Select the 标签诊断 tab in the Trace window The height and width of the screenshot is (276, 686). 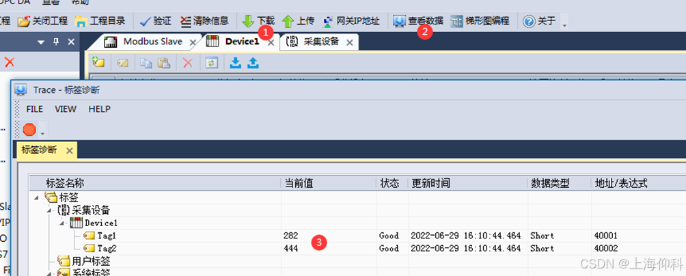(x=39, y=150)
